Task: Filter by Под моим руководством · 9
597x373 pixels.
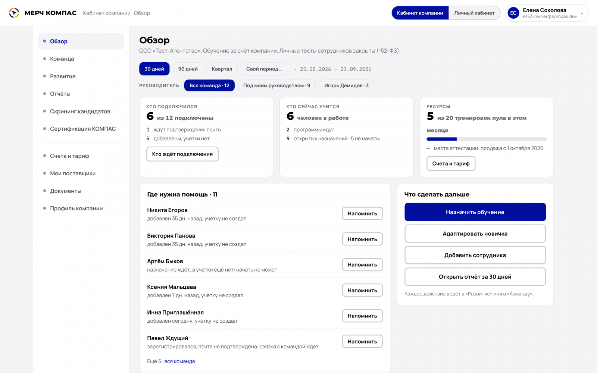Action: pyautogui.click(x=276, y=85)
